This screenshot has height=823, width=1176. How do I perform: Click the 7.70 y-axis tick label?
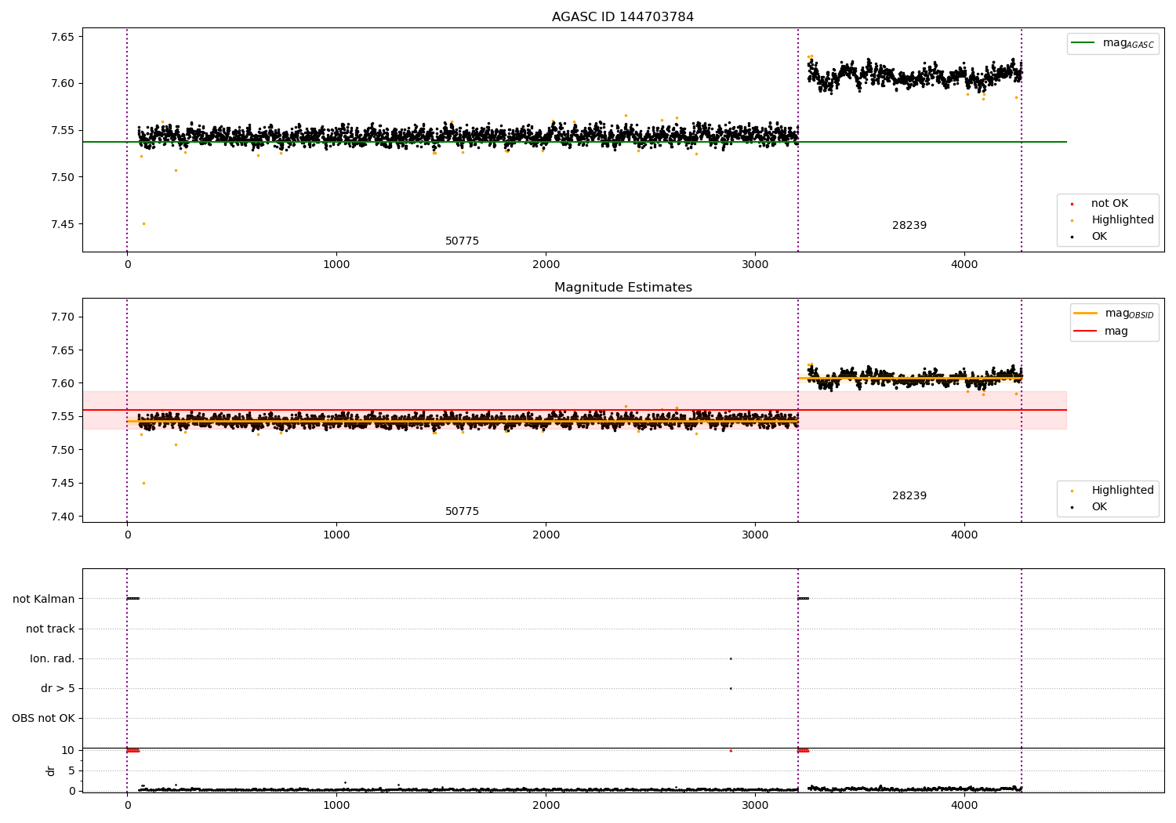[x=63, y=317]
